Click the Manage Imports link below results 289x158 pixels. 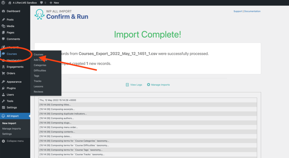tap(160, 85)
